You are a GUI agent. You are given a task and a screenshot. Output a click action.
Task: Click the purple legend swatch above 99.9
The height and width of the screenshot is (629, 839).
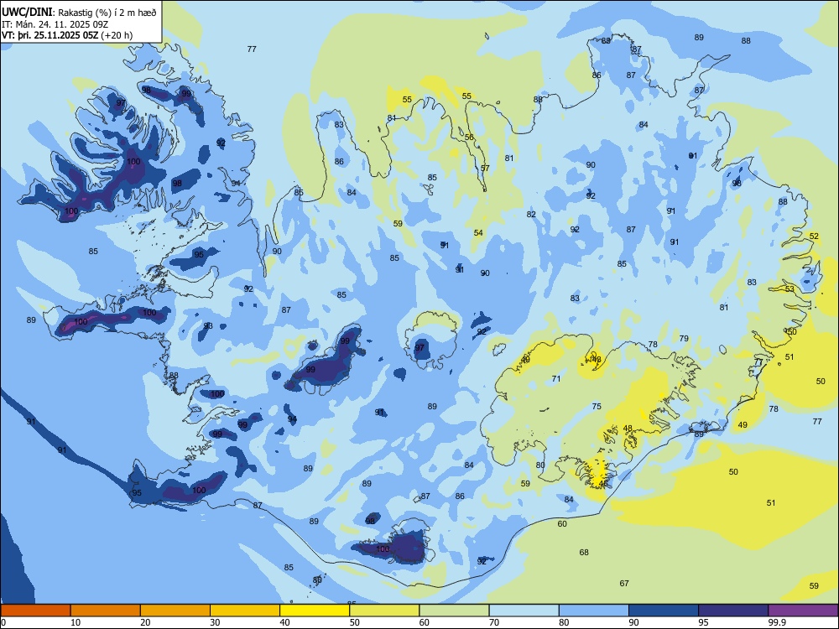803,611
